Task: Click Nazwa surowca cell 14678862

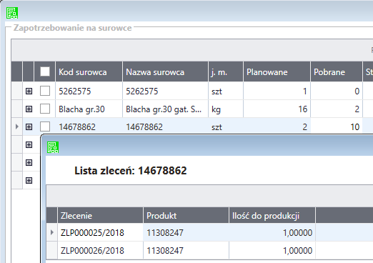Action: (166, 126)
